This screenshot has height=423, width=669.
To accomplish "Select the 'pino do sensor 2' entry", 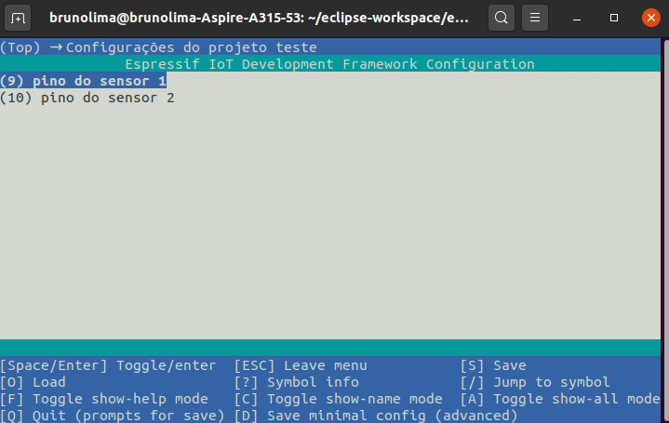I will click(87, 98).
